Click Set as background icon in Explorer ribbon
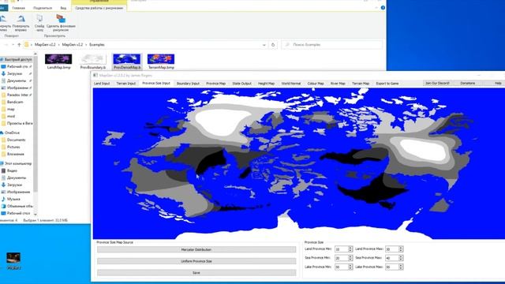Image resolution: width=505 pixels, height=284 pixels. click(61, 18)
